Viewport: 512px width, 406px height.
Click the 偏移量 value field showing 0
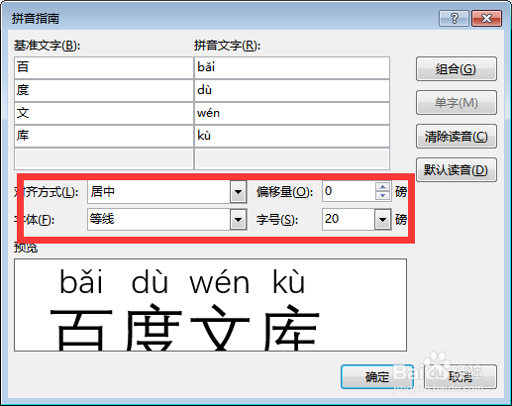coord(349,191)
